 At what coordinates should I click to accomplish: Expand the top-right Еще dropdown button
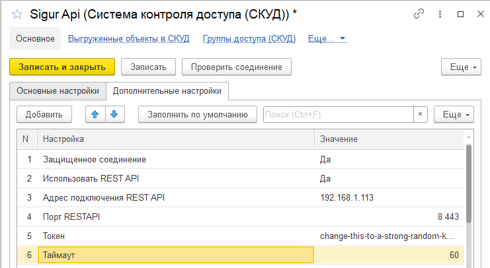459,67
